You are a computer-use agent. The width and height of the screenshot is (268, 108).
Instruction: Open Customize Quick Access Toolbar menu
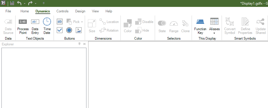pos(44,3)
